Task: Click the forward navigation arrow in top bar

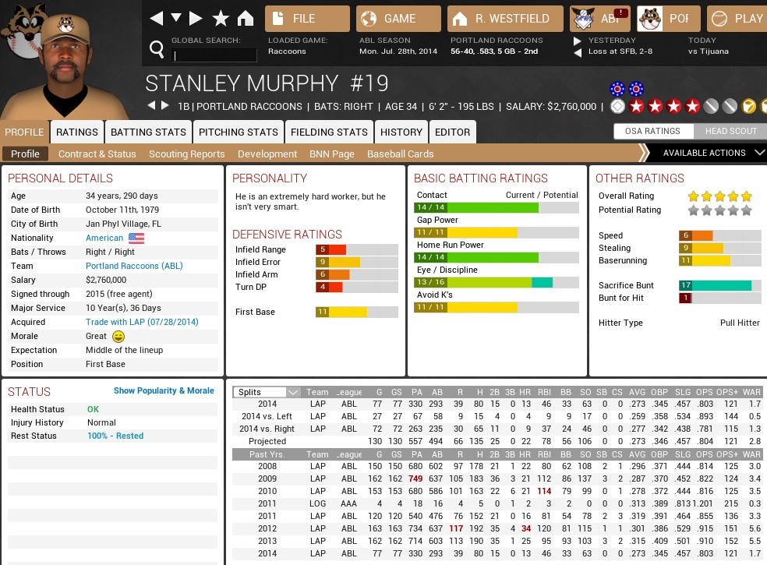Action: click(x=196, y=18)
